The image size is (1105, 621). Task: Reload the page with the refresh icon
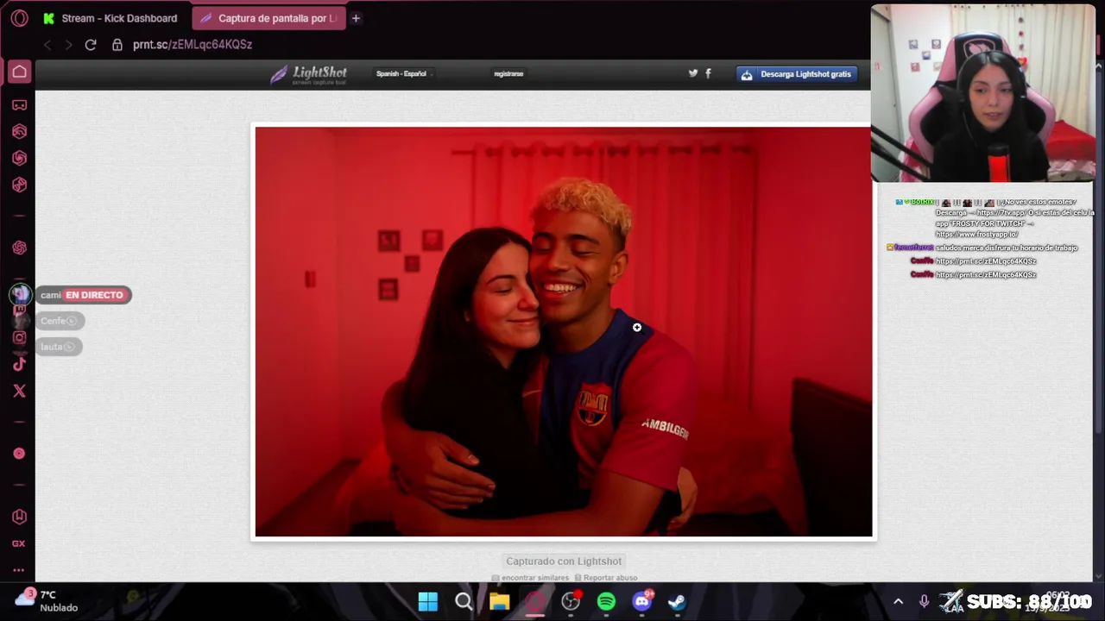tap(91, 44)
